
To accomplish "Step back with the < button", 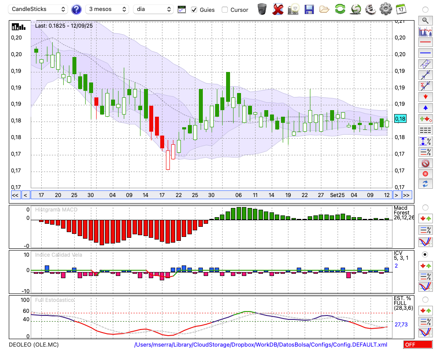I will tap(25, 195).
